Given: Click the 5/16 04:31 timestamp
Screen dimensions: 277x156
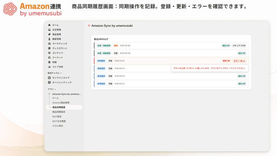Looking at the screenshot, I should point(119,84).
